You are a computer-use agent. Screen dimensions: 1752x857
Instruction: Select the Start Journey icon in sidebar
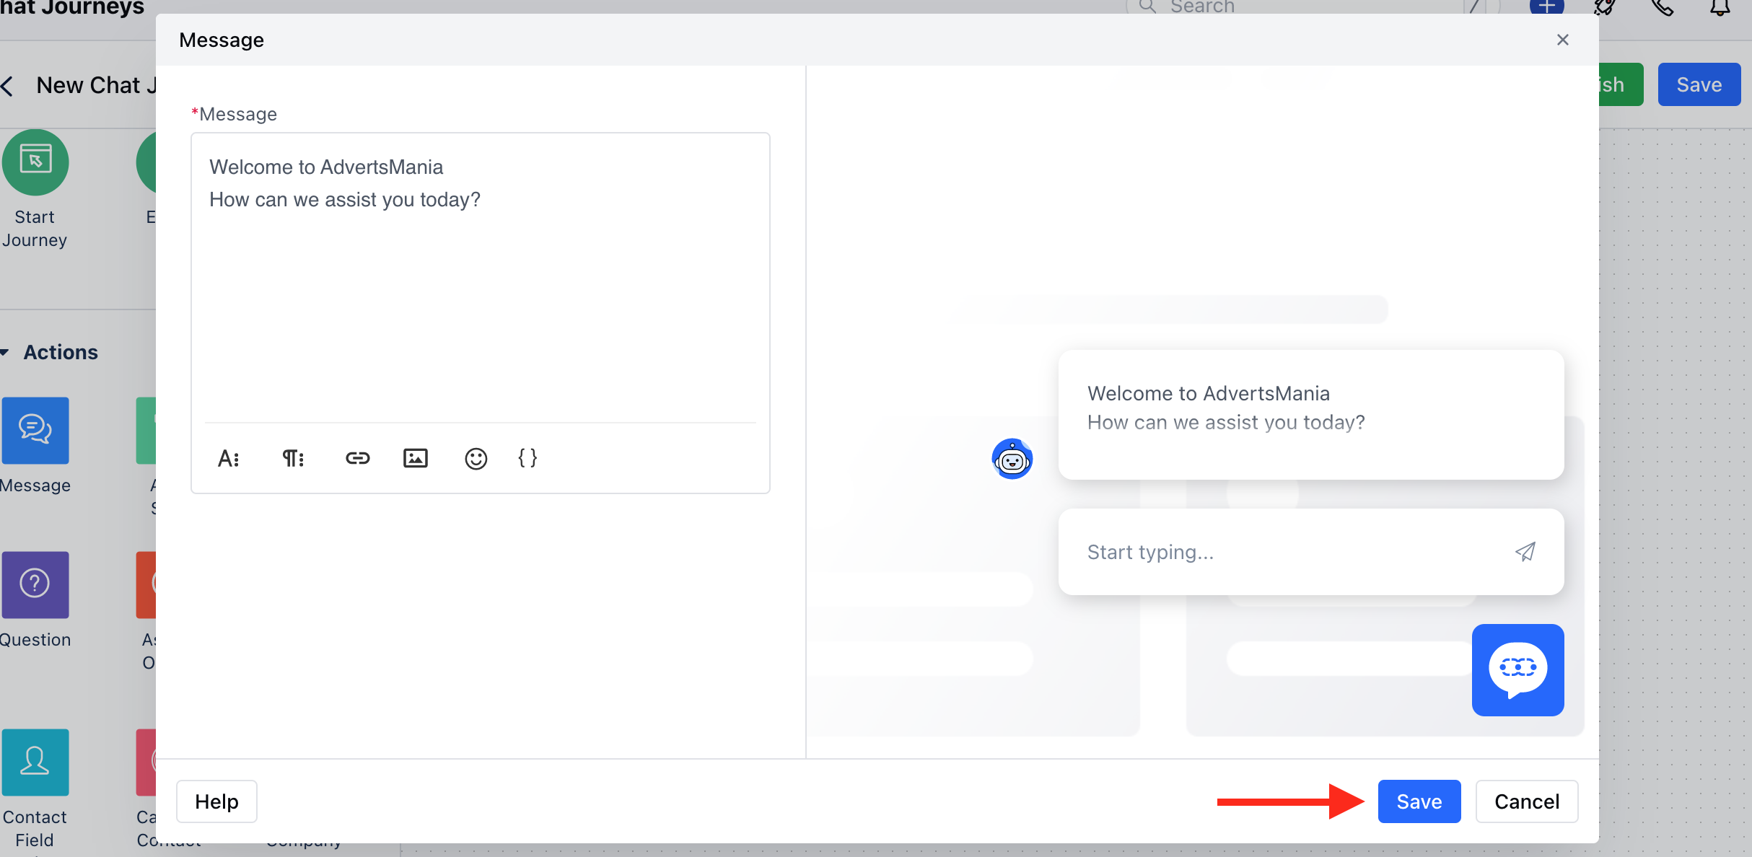click(x=35, y=162)
